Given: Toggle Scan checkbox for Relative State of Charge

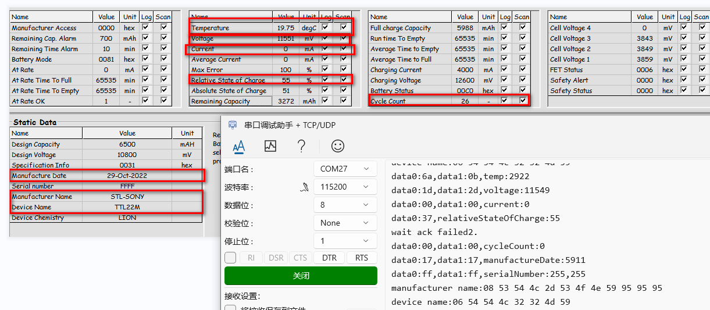Looking at the screenshot, I should [344, 80].
